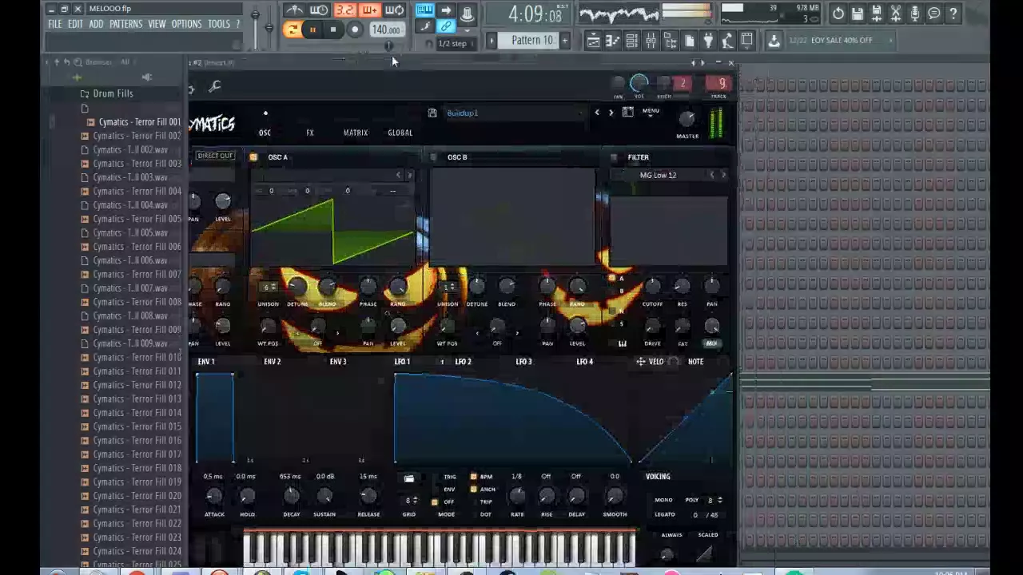The width and height of the screenshot is (1023, 575).
Task: Click the scissors audio editor icon
Action: 896,14
